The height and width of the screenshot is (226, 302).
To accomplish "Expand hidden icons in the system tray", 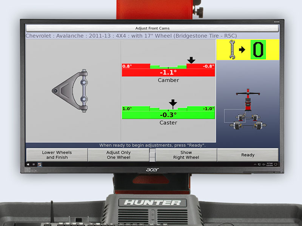I will tap(255, 164).
